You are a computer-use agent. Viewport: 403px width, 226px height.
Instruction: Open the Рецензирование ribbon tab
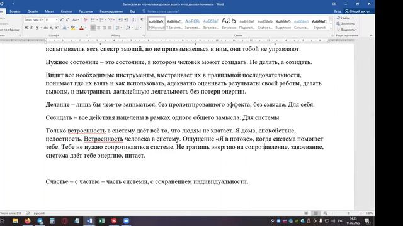pyautogui.click(x=111, y=11)
